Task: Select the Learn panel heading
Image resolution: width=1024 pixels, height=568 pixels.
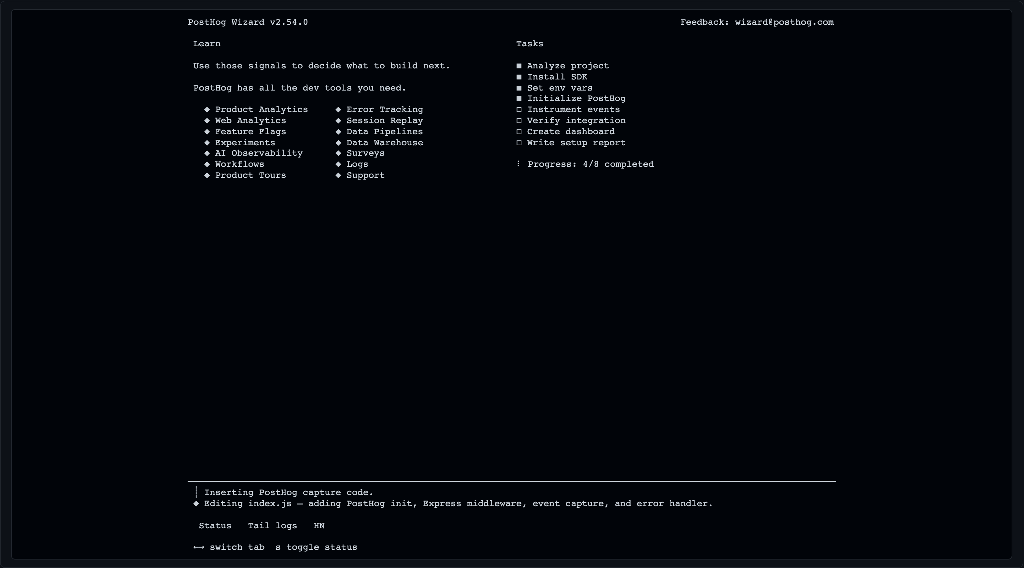Action: [207, 44]
